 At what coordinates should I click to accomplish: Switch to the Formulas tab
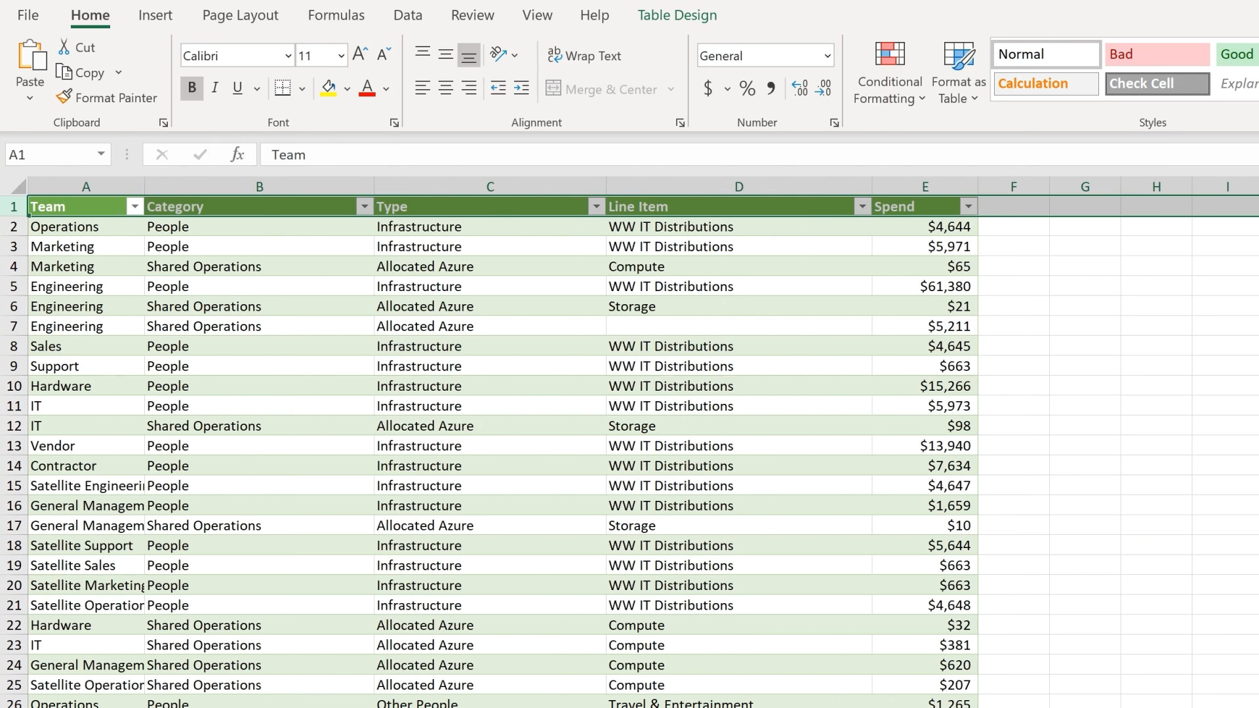click(336, 15)
